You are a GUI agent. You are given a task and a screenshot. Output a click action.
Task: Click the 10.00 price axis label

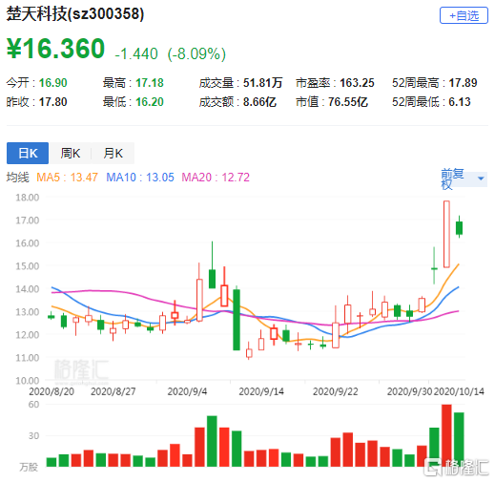(28, 381)
